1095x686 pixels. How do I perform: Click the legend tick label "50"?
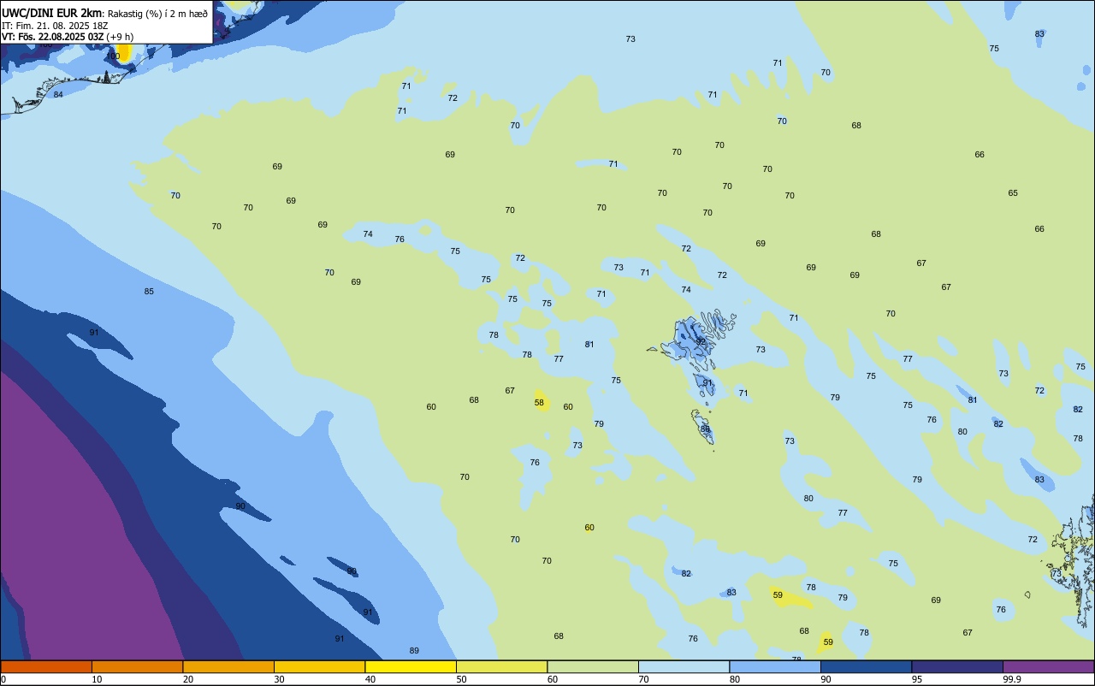[461, 679]
